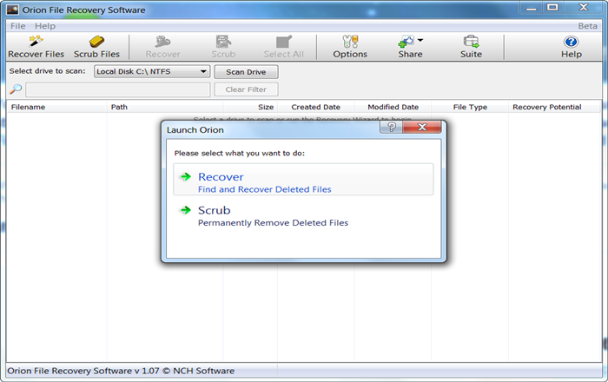Click 'Please select what you want to do:' text
This screenshot has height=382, width=608.
point(239,153)
